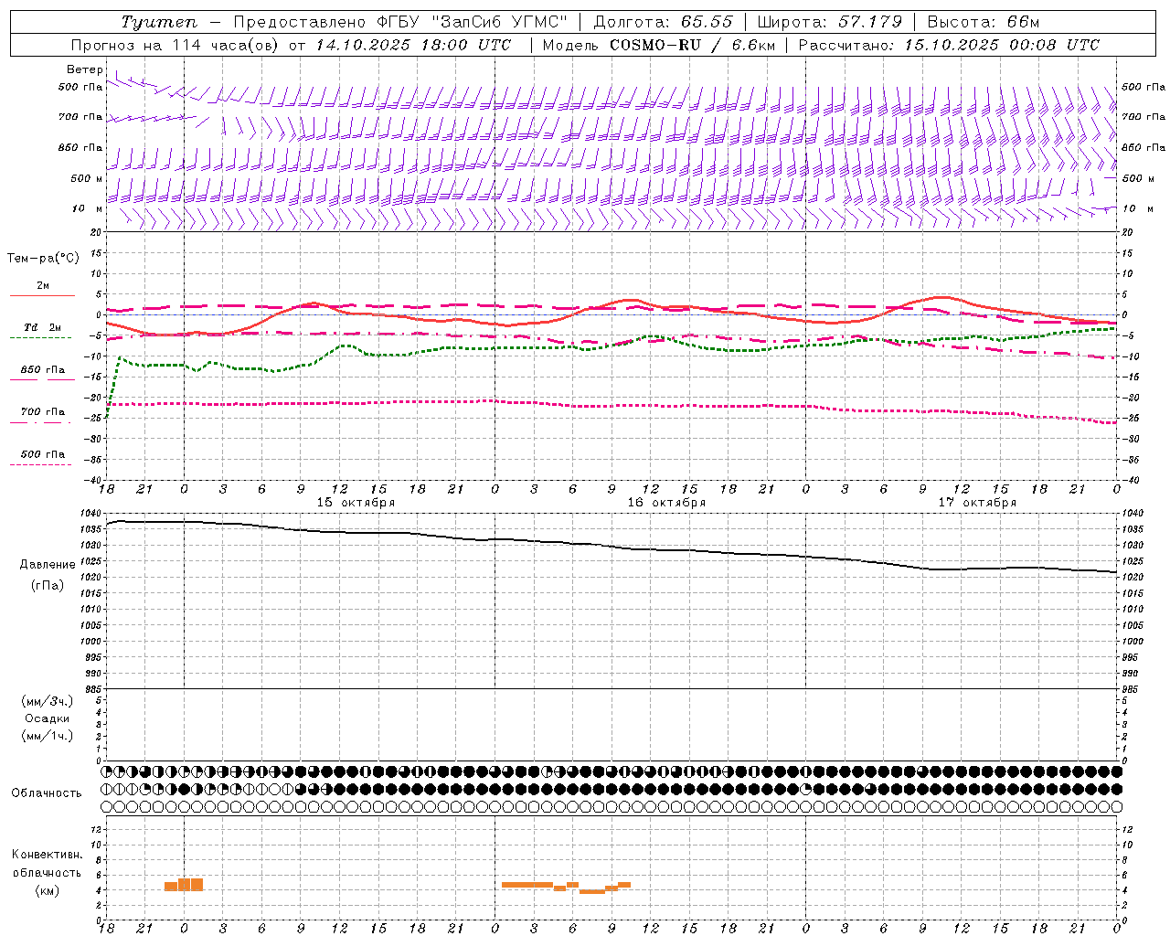1170x936 pixels.
Task: Click the '10 м' wind level label on the left axis
Action: [87, 209]
